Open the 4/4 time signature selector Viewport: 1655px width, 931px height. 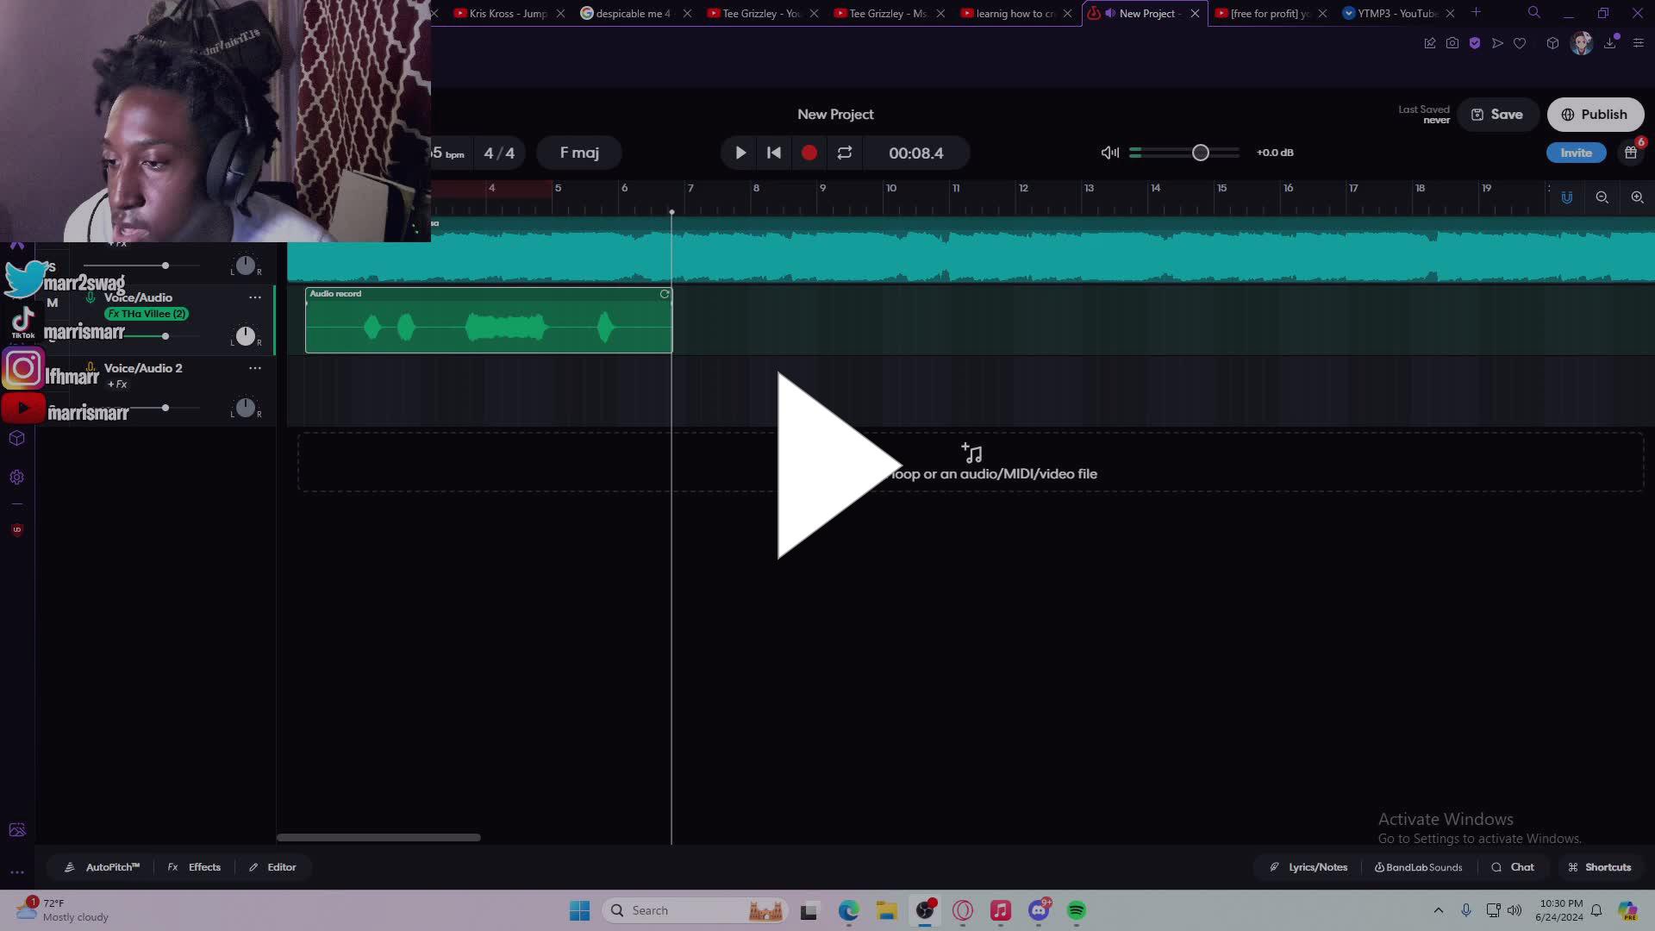[x=500, y=153]
